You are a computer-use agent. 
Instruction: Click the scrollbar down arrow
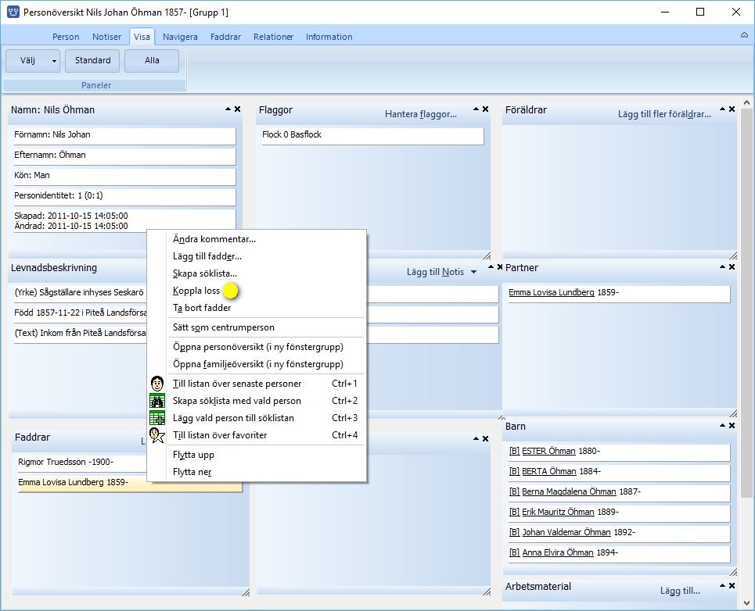[x=746, y=602]
